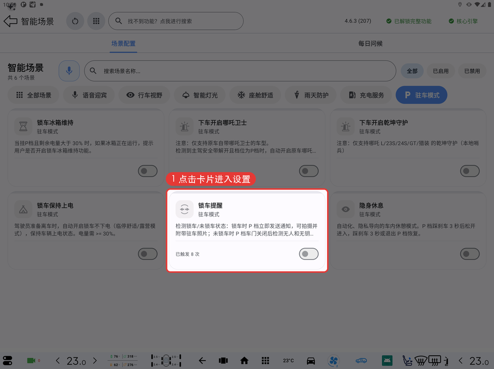Image resolution: width=494 pixels, height=369 pixels.
Task: Open 锁车冰箱维持 card title
Action: pos(55,123)
